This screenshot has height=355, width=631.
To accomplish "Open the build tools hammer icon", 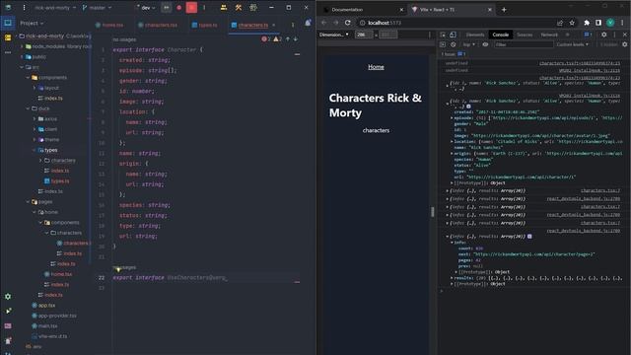I will click(239, 7).
